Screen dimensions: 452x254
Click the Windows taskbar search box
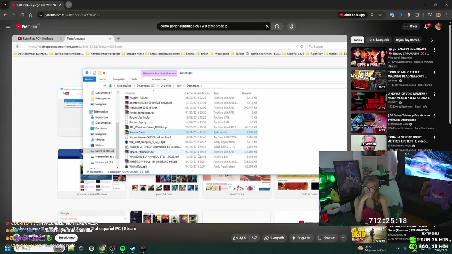[40, 248]
